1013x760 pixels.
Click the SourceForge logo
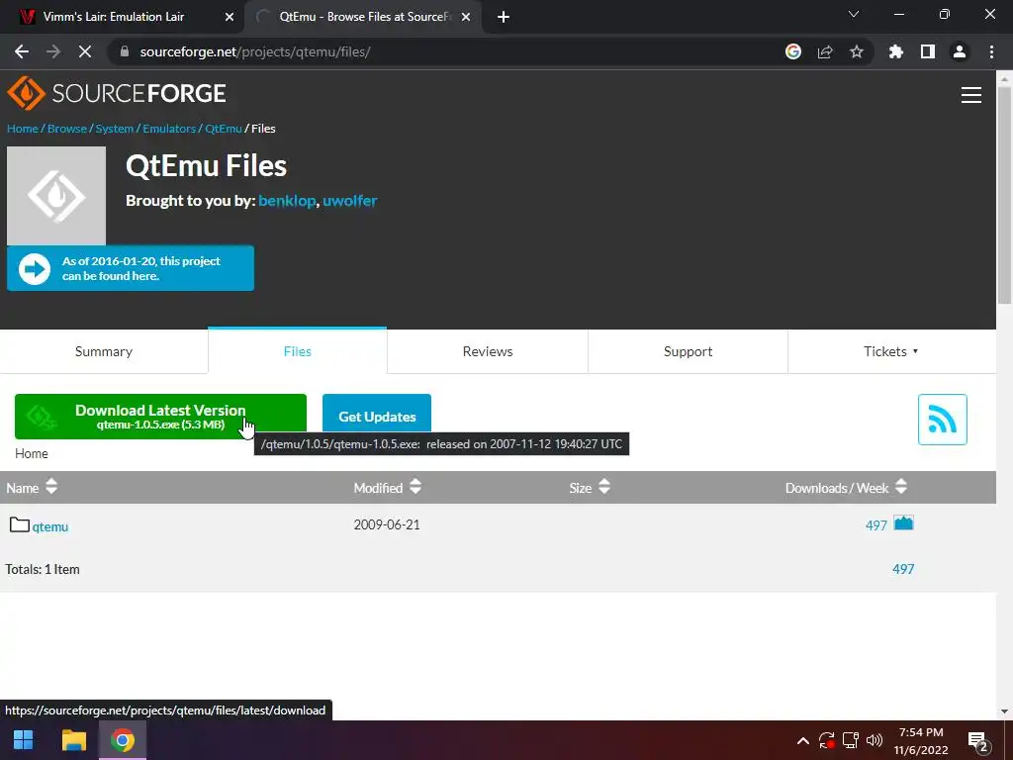click(117, 93)
